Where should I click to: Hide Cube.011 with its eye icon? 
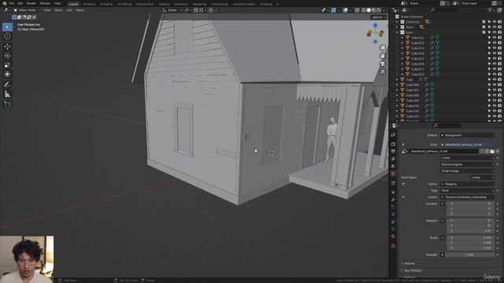tap(495, 38)
